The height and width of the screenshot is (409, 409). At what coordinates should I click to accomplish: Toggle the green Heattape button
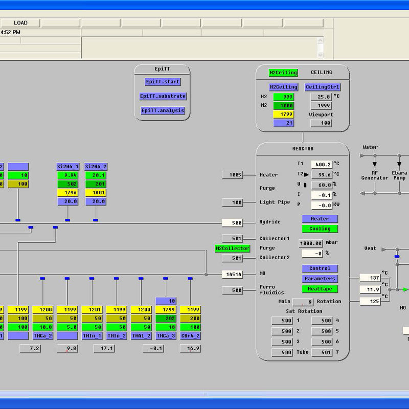coord(320,289)
